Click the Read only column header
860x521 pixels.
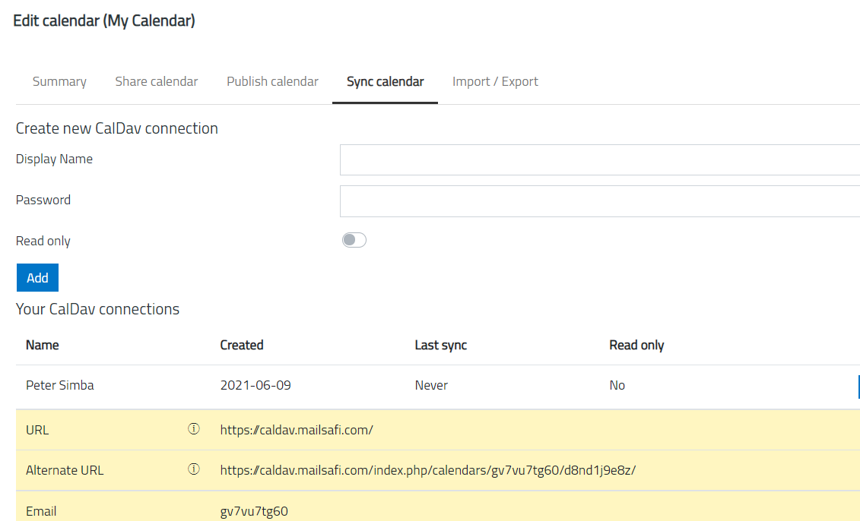[x=636, y=345]
